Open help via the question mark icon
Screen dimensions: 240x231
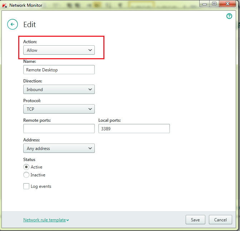[229, 16]
